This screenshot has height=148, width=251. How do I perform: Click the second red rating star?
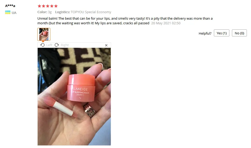[x=44, y=6]
